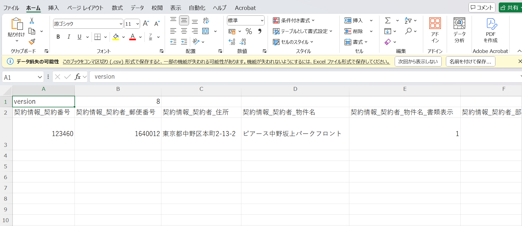Open the Acrobat tab

pyautogui.click(x=245, y=8)
